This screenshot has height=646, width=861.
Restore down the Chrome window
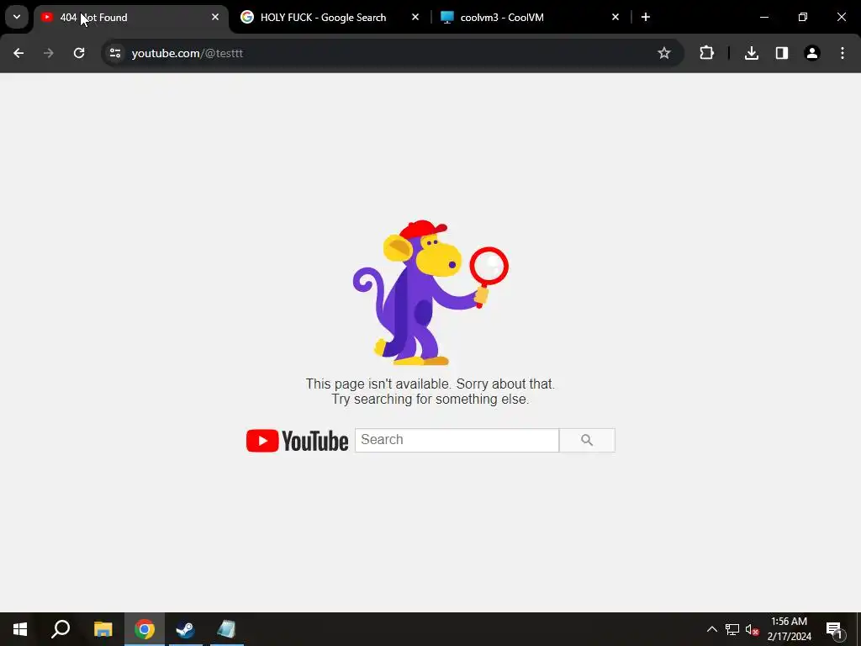803,18
